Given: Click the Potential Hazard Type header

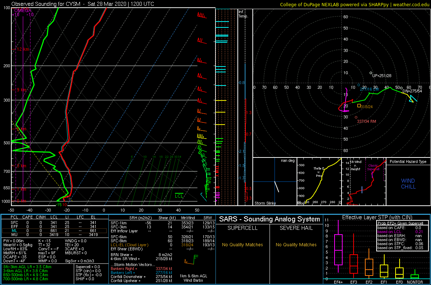Looking at the screenshot, I should point(408,161).
